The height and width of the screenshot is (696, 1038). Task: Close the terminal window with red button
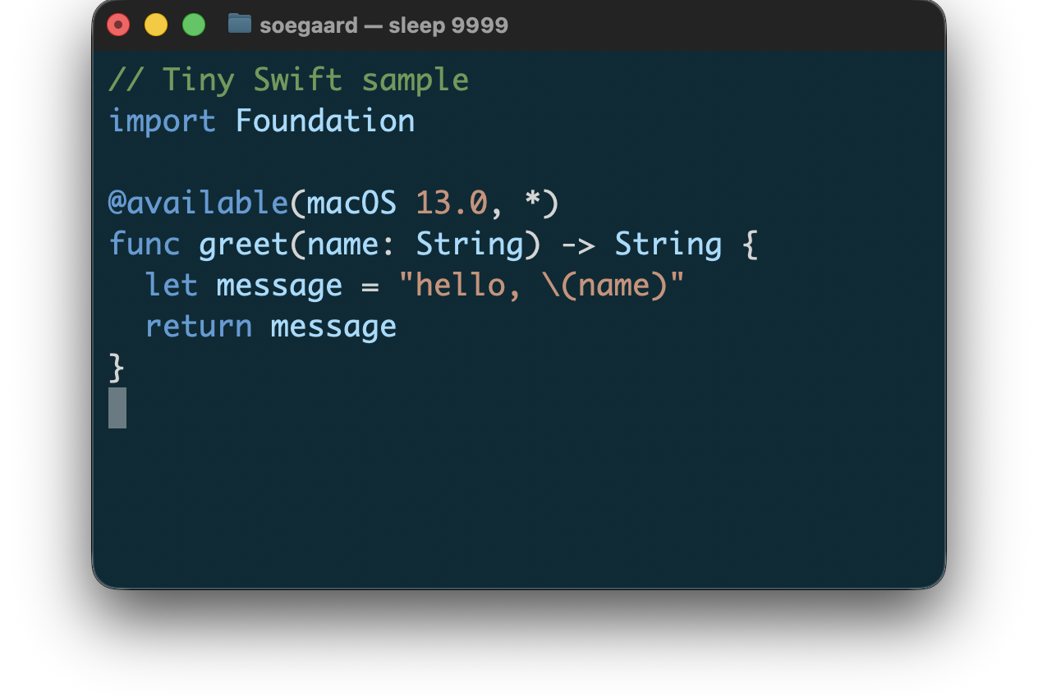click(x=118, y=25)
